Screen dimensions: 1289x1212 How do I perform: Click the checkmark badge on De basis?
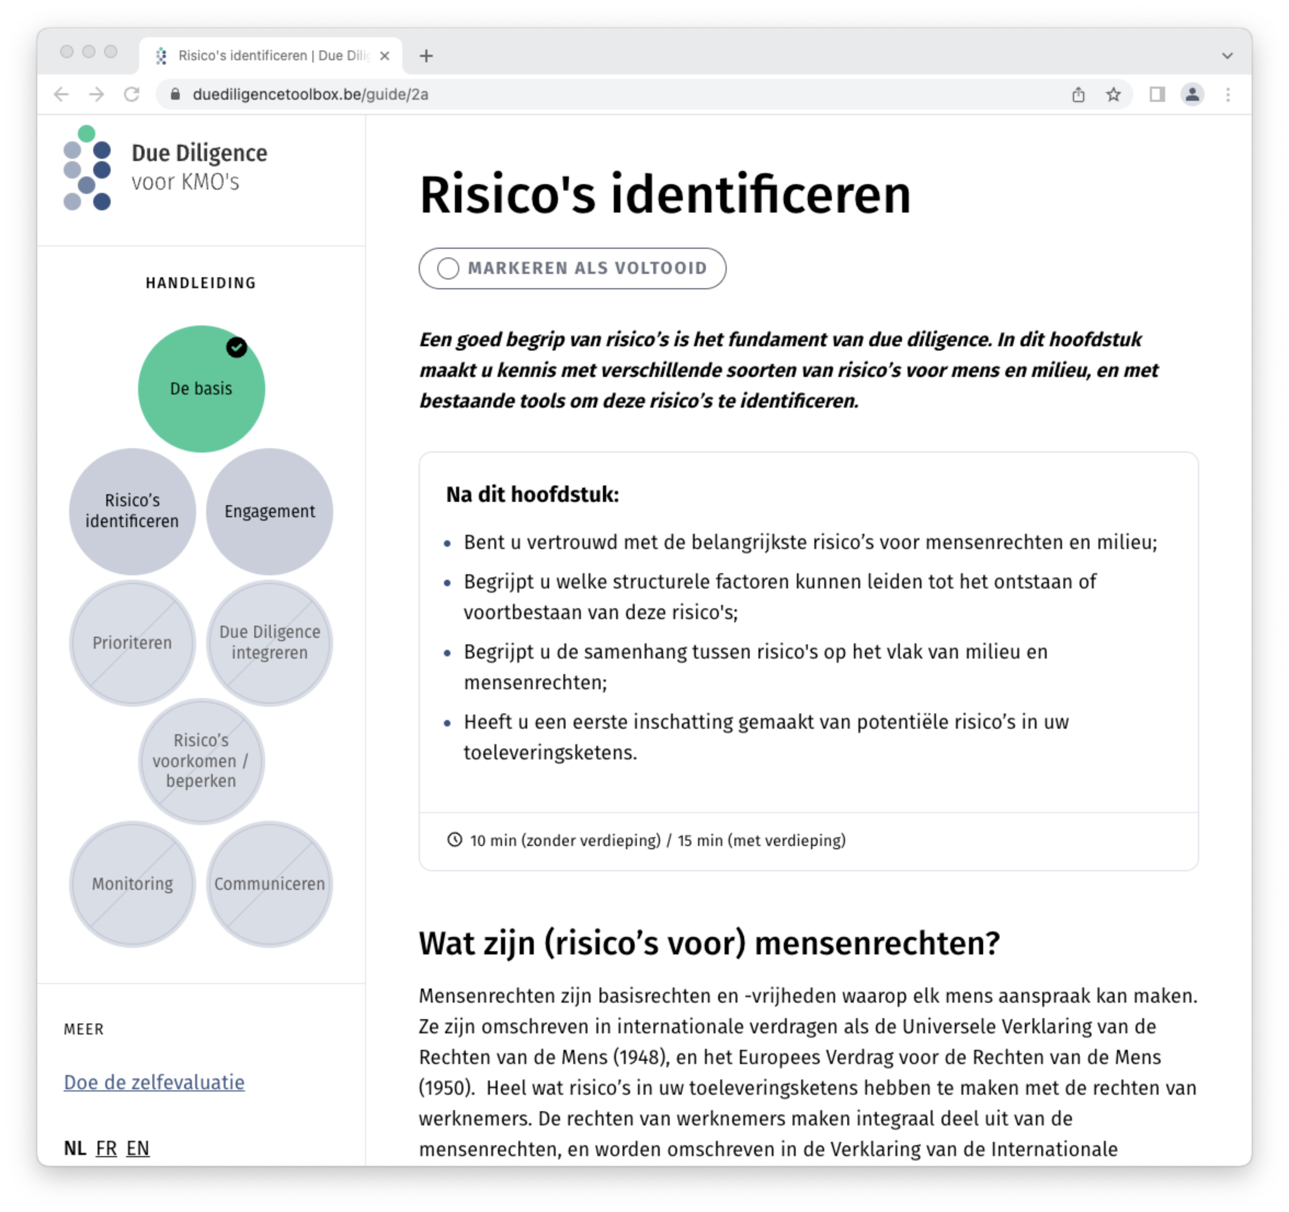(236, 347)
